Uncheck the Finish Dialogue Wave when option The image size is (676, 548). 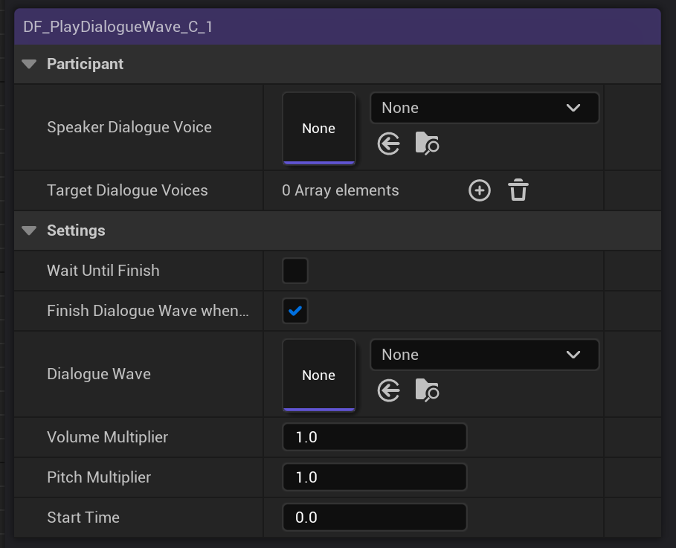(x=295, y=311)
